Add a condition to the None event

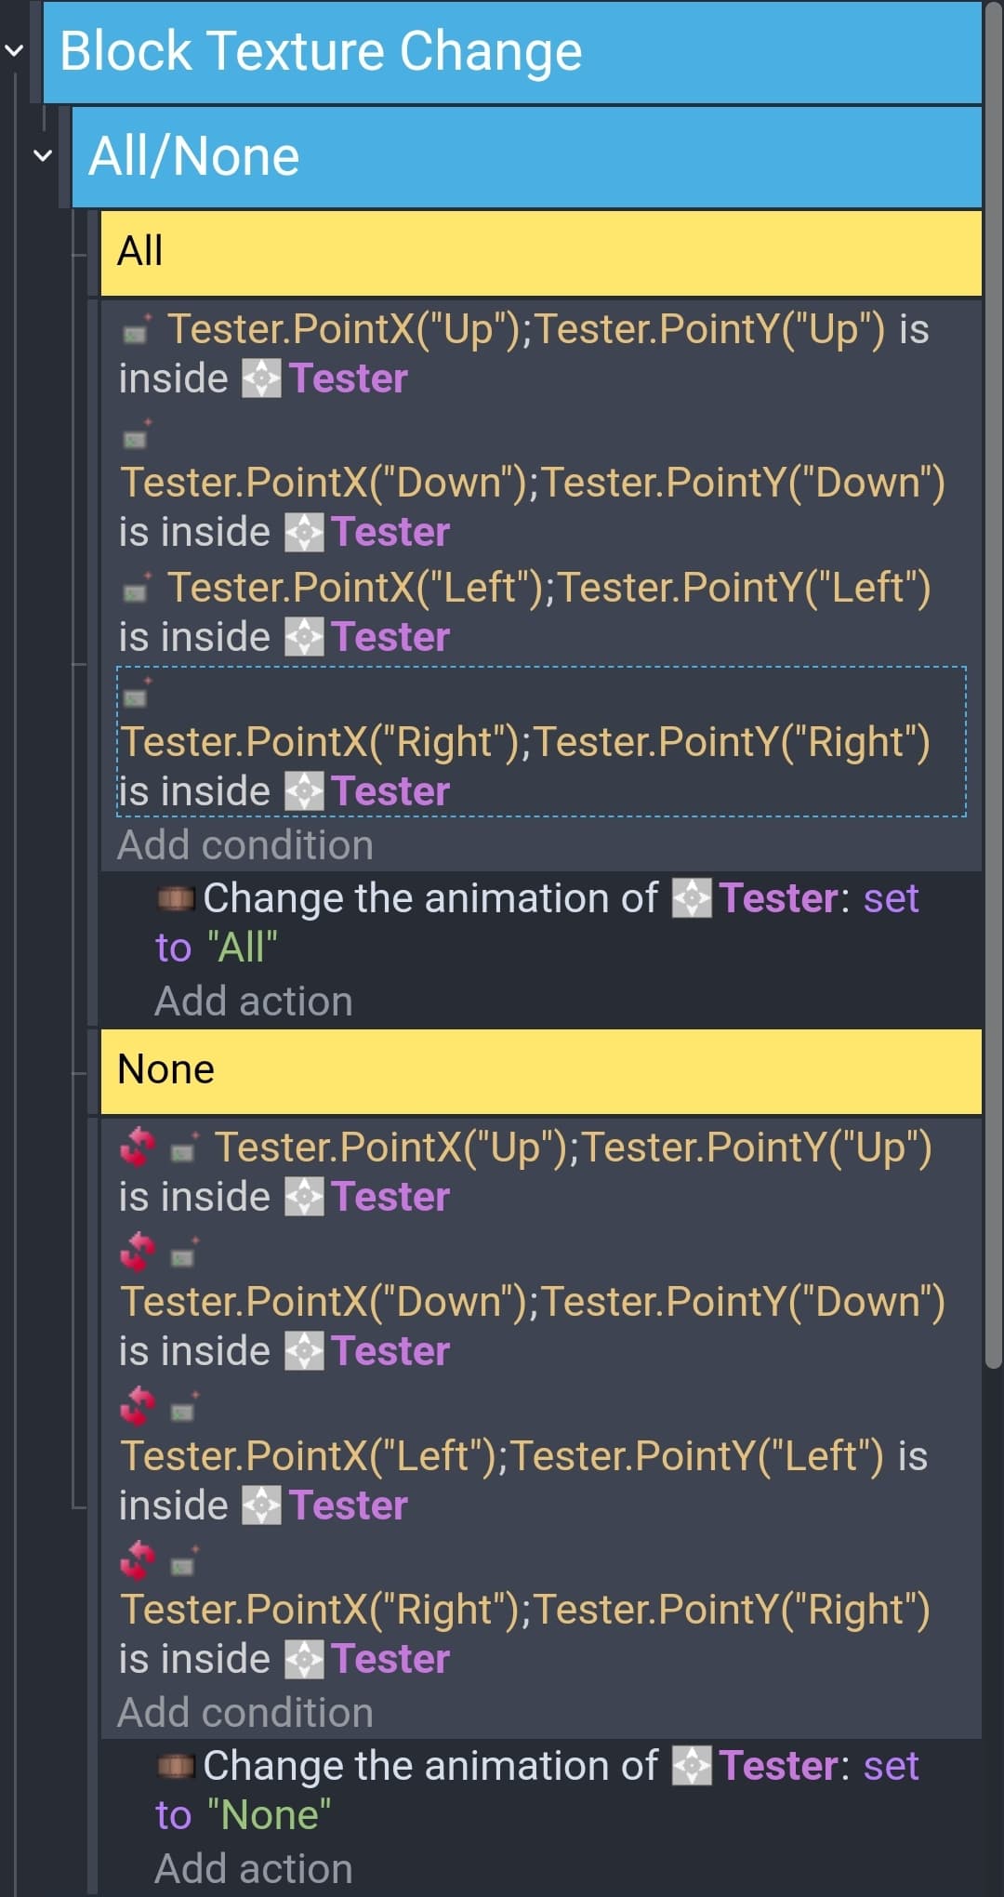click(x=245, y=1713)
